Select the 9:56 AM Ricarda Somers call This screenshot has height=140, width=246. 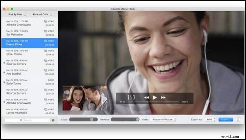click(x=30, y=62)
